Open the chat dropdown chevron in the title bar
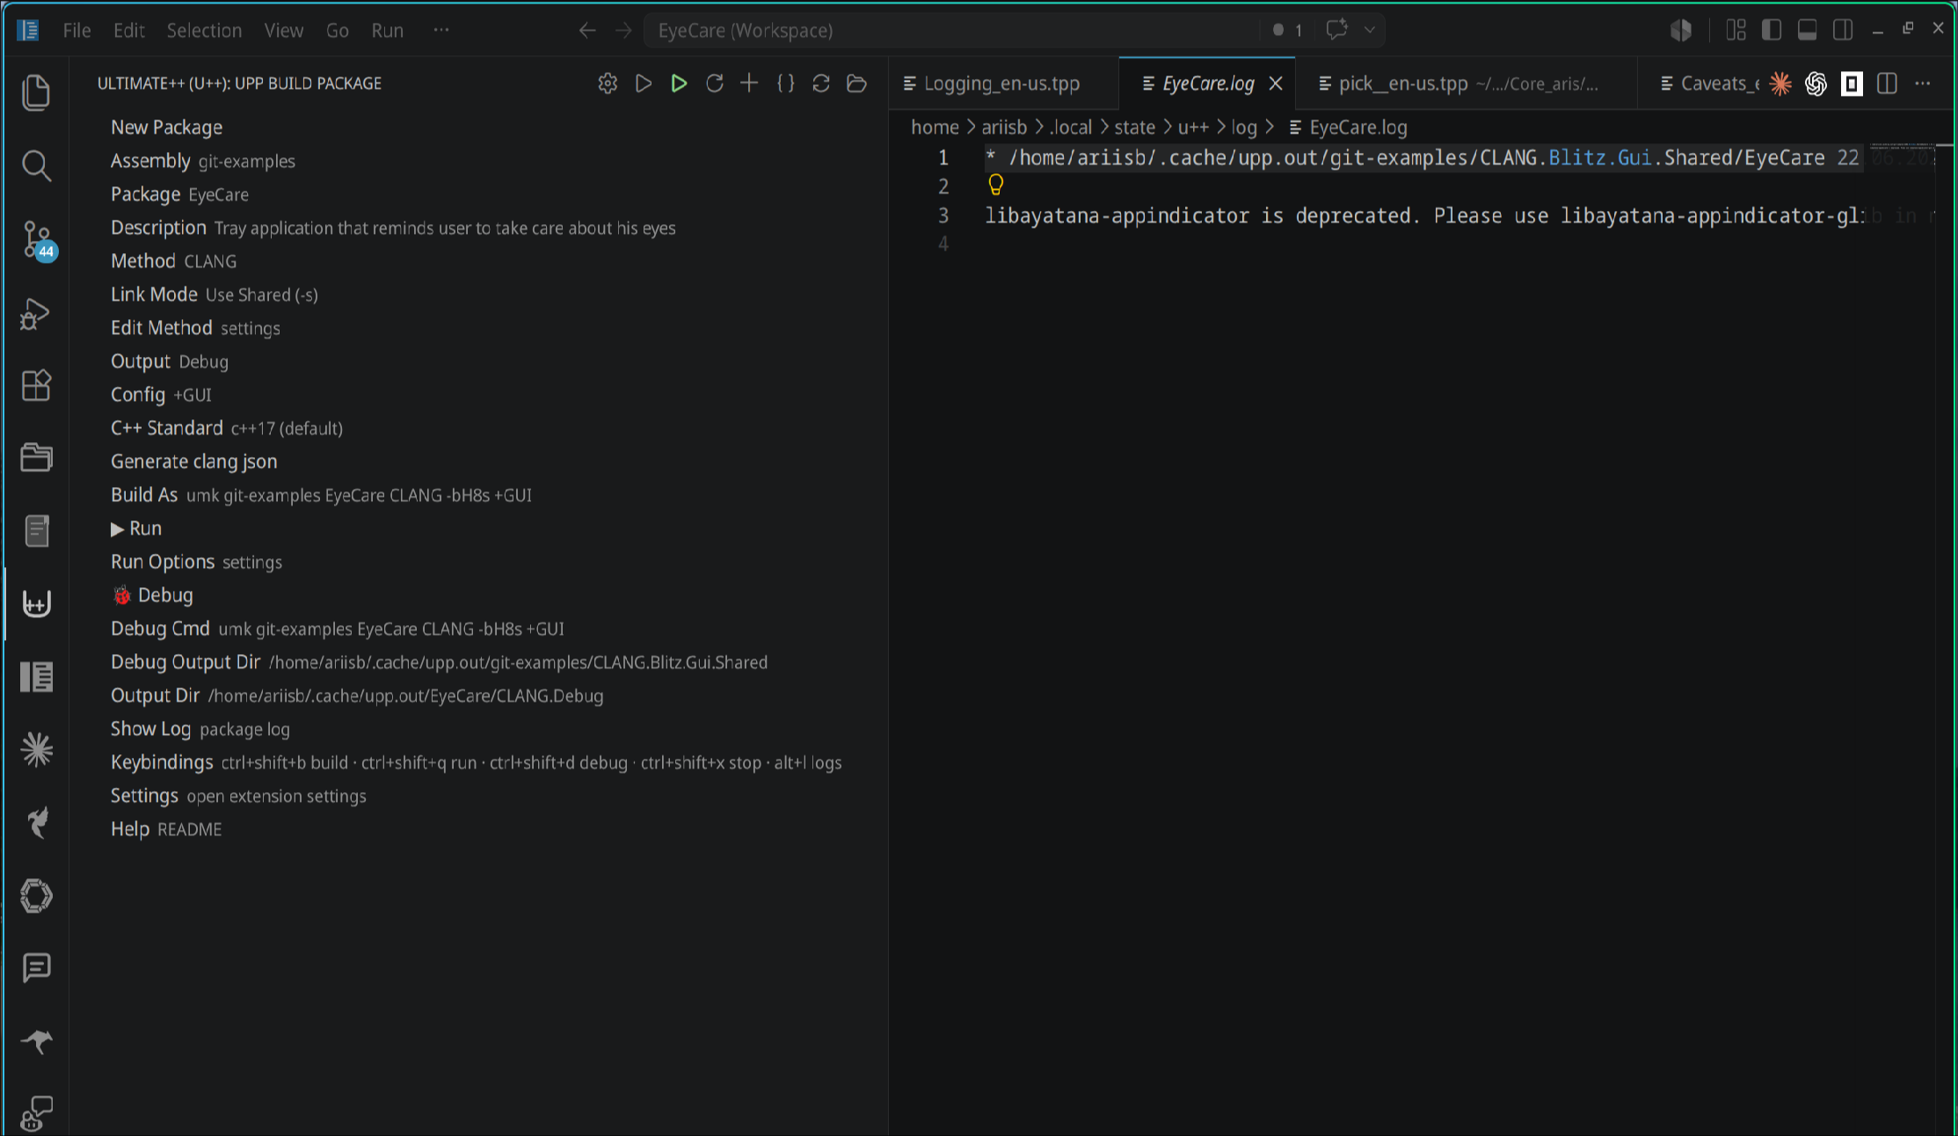The image size is (1958, 1136). (x=1370, y=30)
